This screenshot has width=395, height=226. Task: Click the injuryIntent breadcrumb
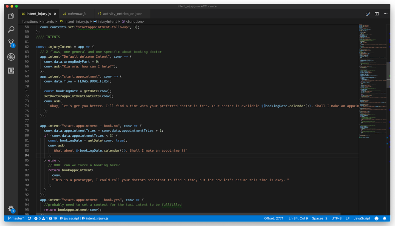click(105, 21)
